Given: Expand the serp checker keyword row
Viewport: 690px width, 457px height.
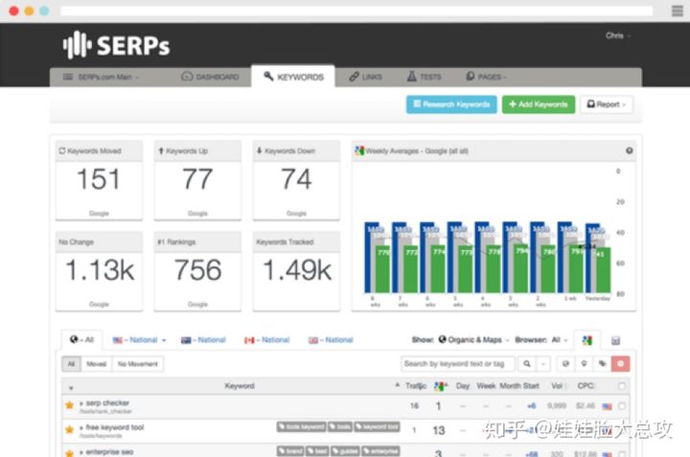Looking at the screenshot, I should (x=81, y=403).
